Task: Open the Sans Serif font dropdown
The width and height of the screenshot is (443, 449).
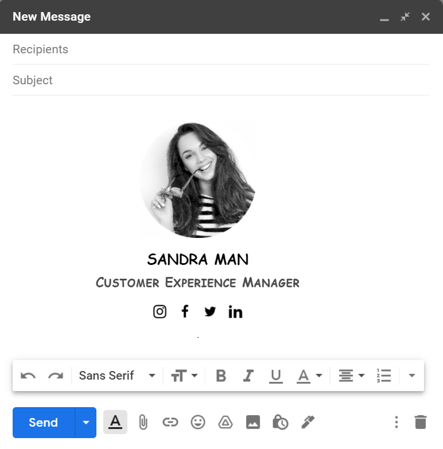Action: click(x=117, y=376)
